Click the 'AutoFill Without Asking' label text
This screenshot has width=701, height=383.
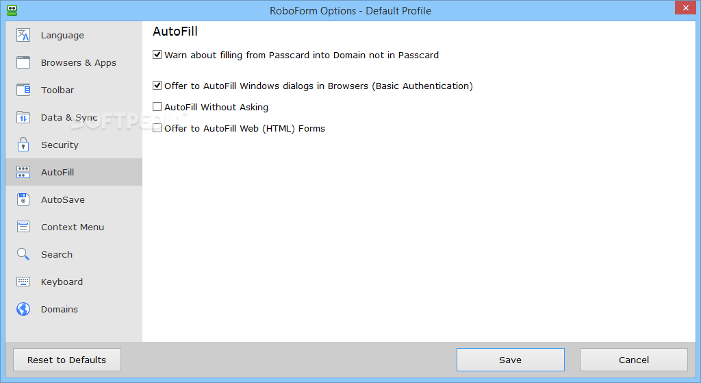coord(216,107)
